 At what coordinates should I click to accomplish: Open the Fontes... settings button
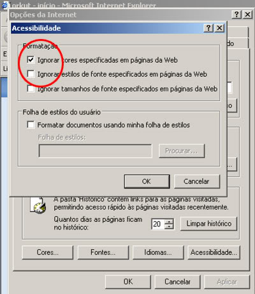pos(103,252)
